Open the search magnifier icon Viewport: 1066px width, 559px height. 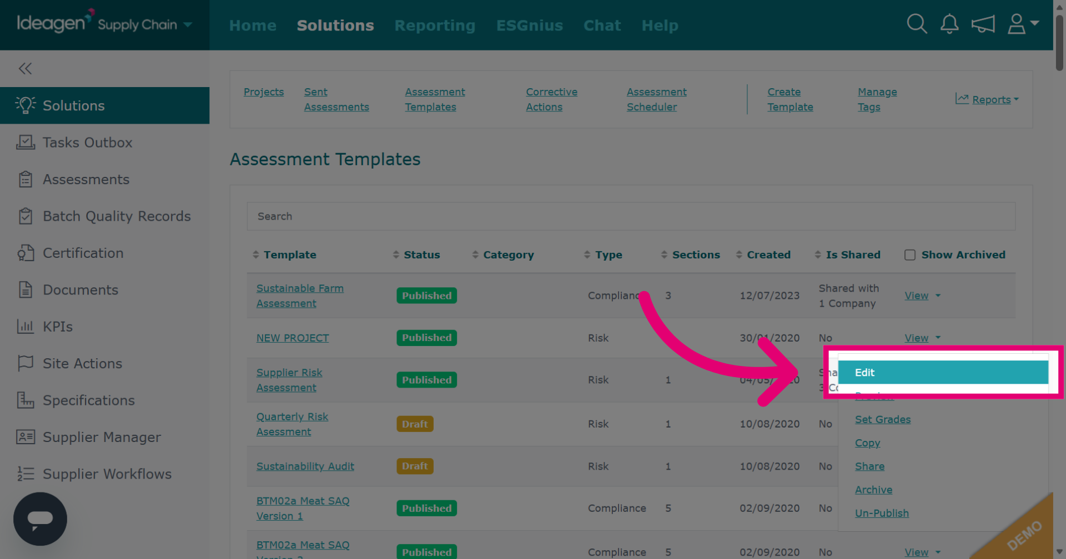pyautogui.click(x=917, y=24)
